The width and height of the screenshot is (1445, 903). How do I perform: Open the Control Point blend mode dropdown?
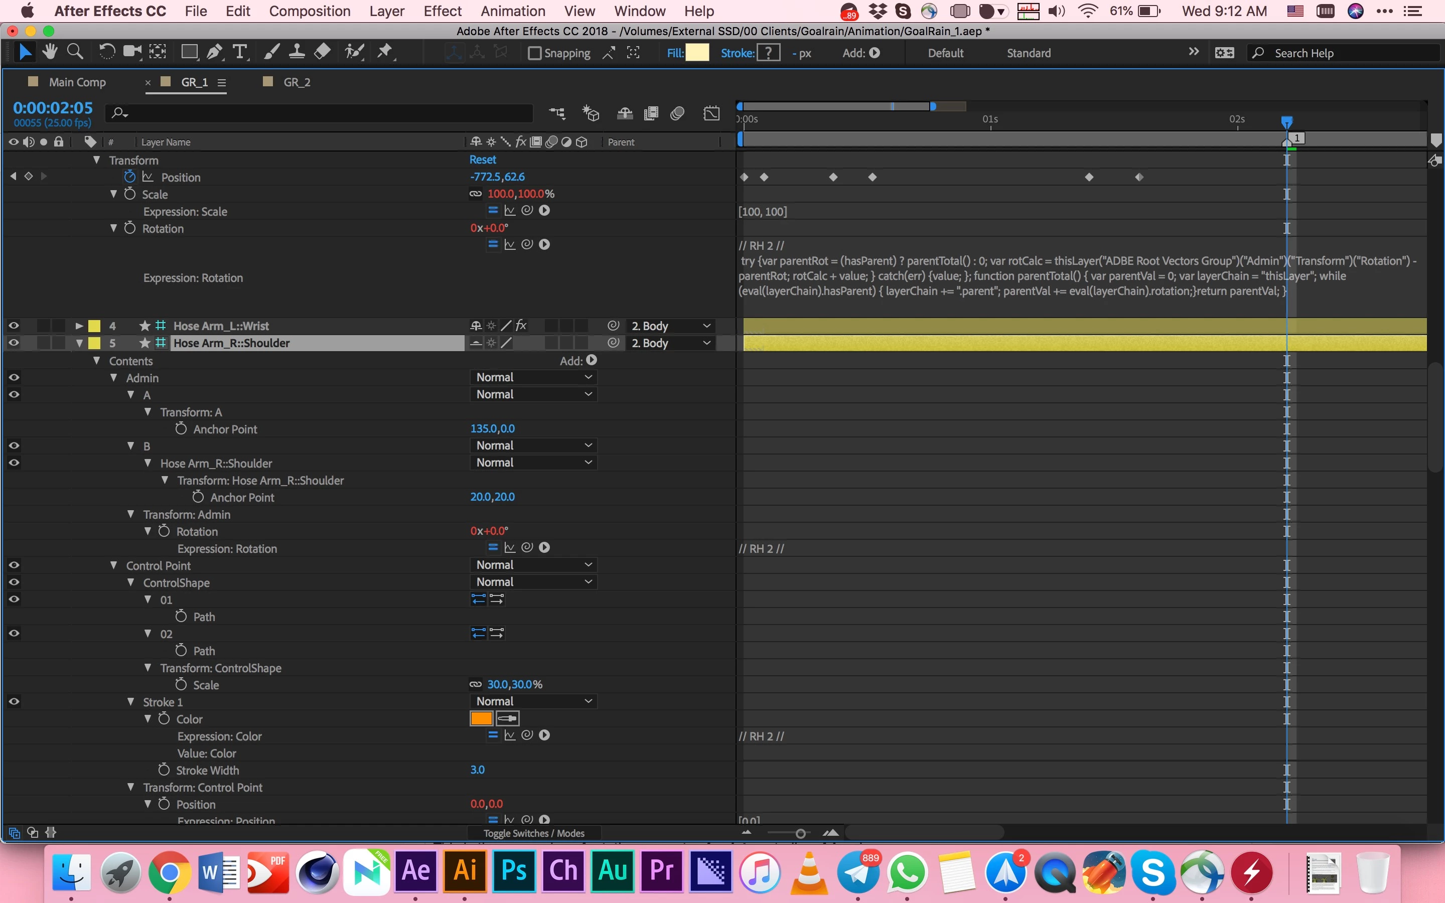click(533, 565)
